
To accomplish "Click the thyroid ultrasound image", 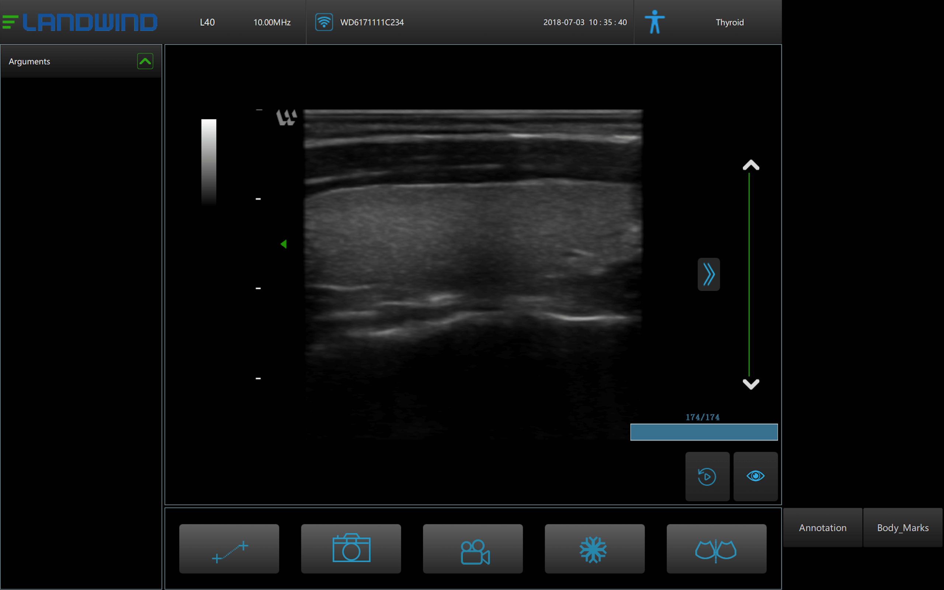I will (473, 274).
